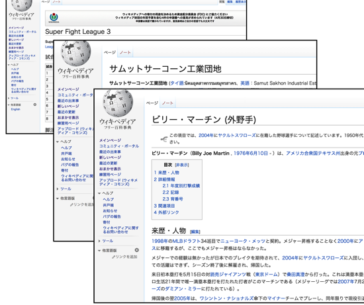Click アップロード (ウィキメディア・コモンズ) in front window
364x305 pixels.
(x=118, y=182)
